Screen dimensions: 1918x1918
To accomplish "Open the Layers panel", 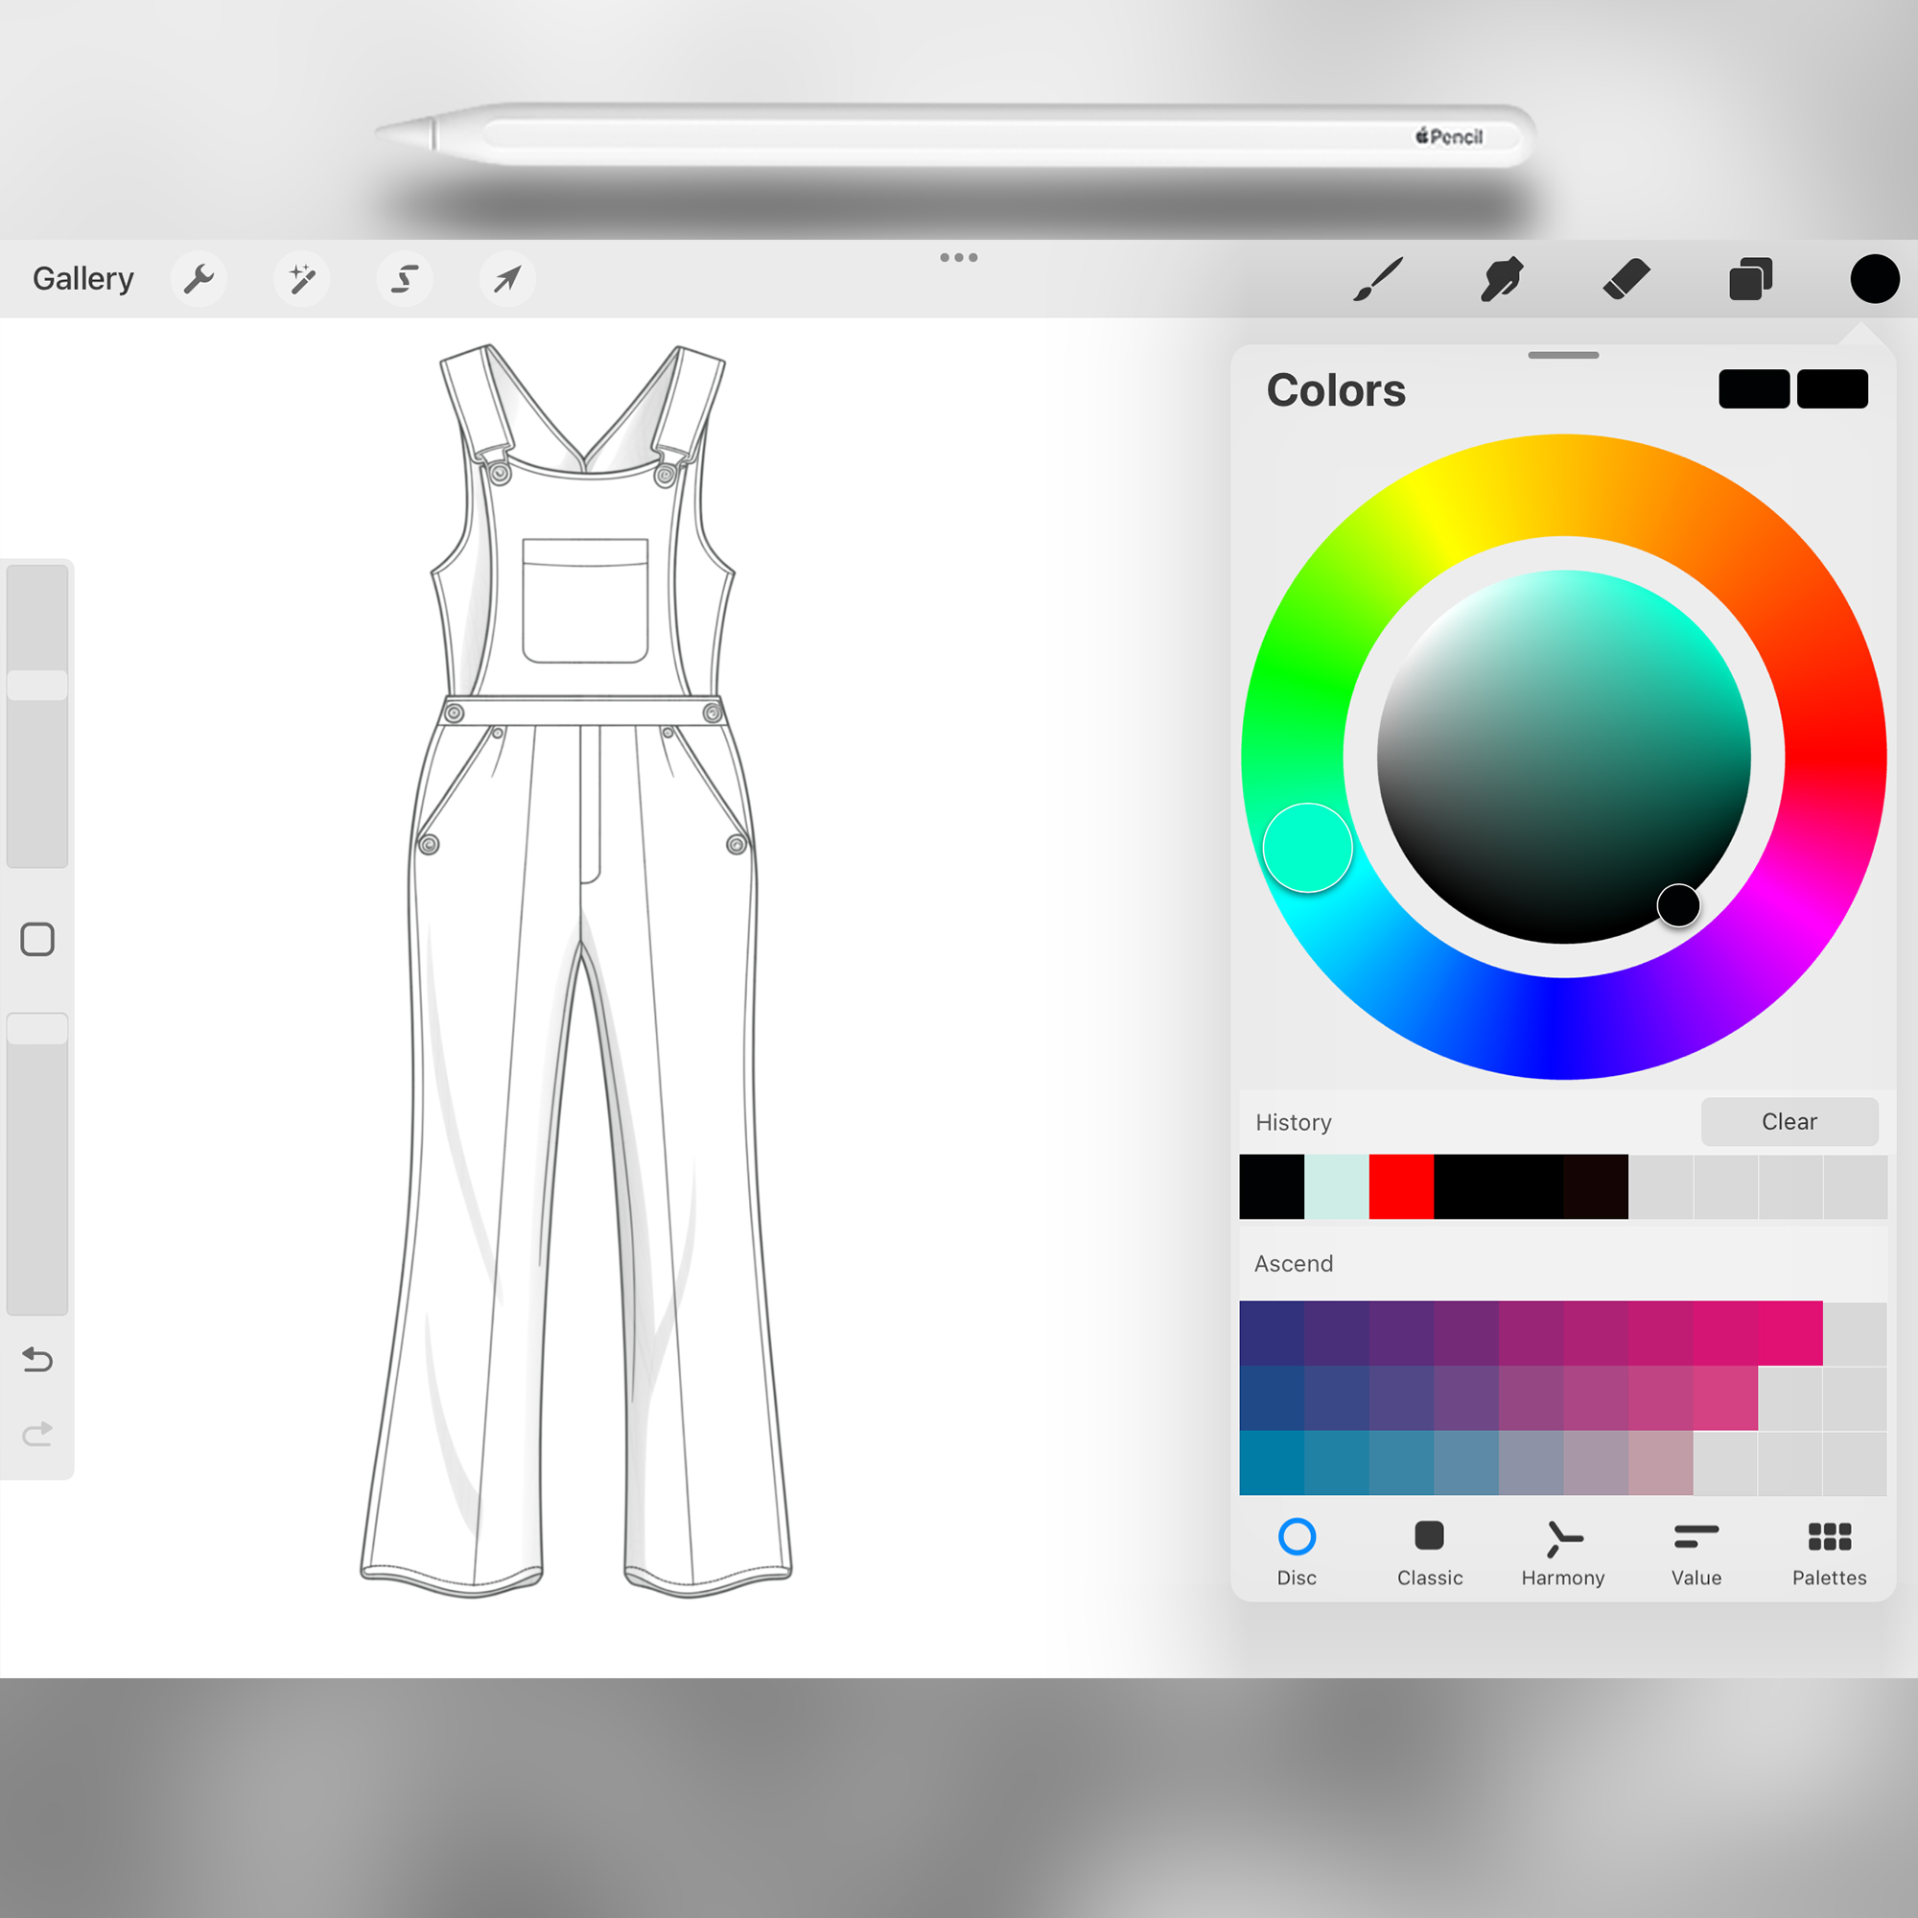I will pos(1750,279).
